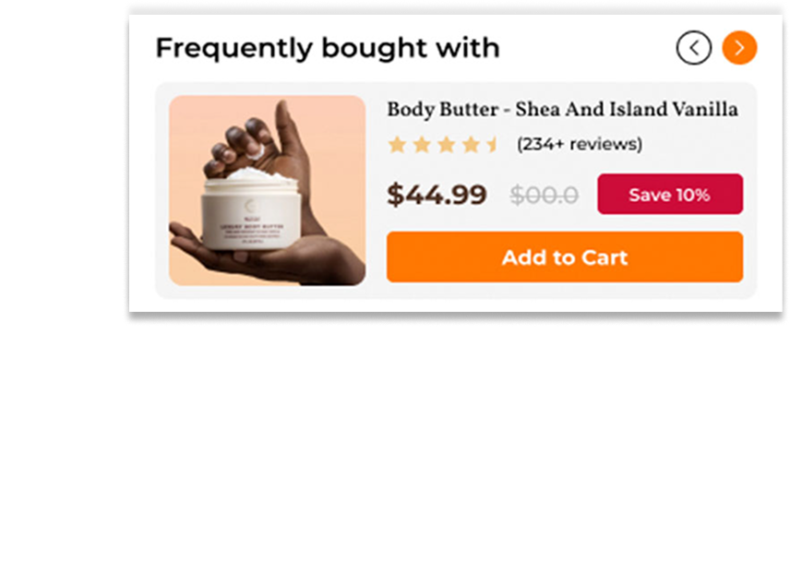Click the second gold rating star
The height and width of the screenshot is (572, 790).
[422, 145]
